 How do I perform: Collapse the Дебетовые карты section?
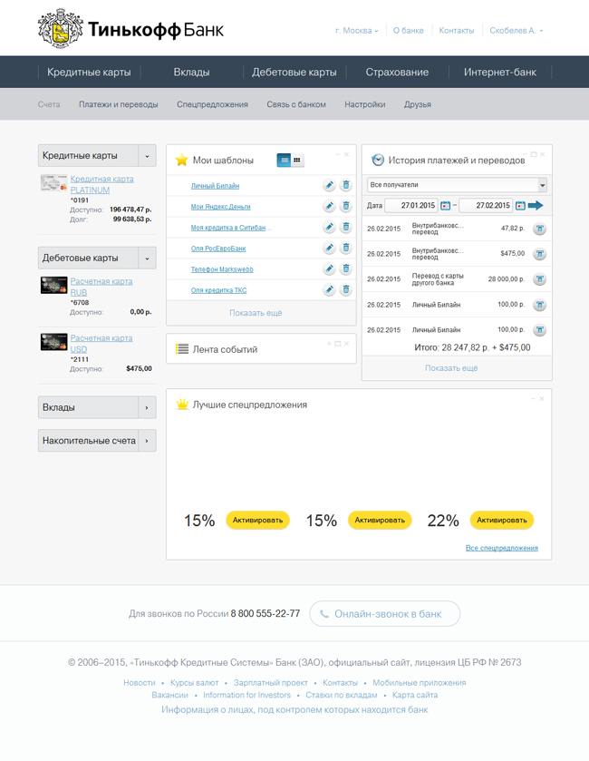tap(147, 259)
